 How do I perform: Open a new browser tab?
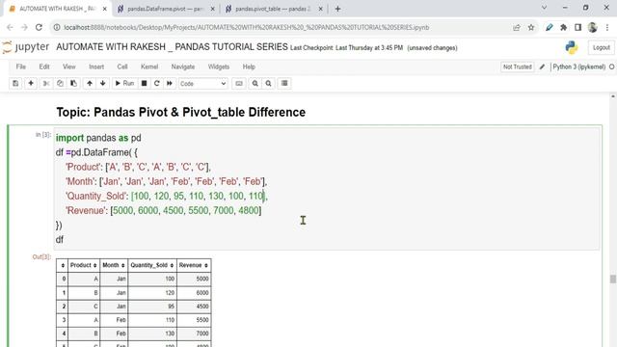[337, 9]
